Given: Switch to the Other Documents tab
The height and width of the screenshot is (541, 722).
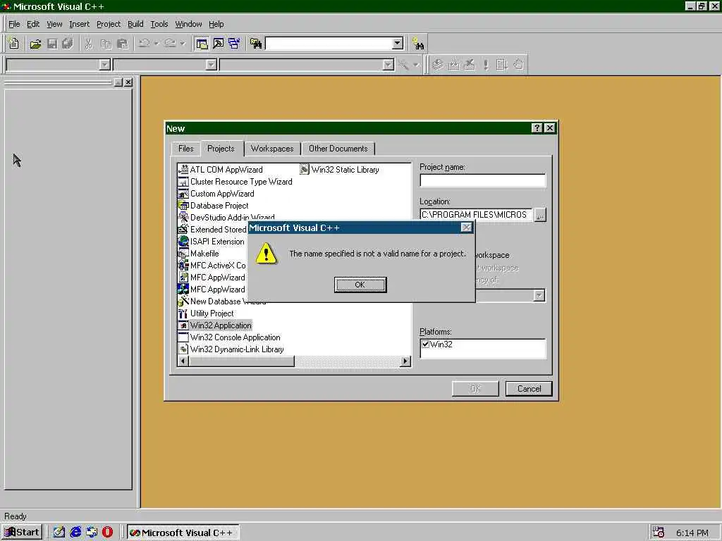Looking at the screenshot, I should click(338, 149).
